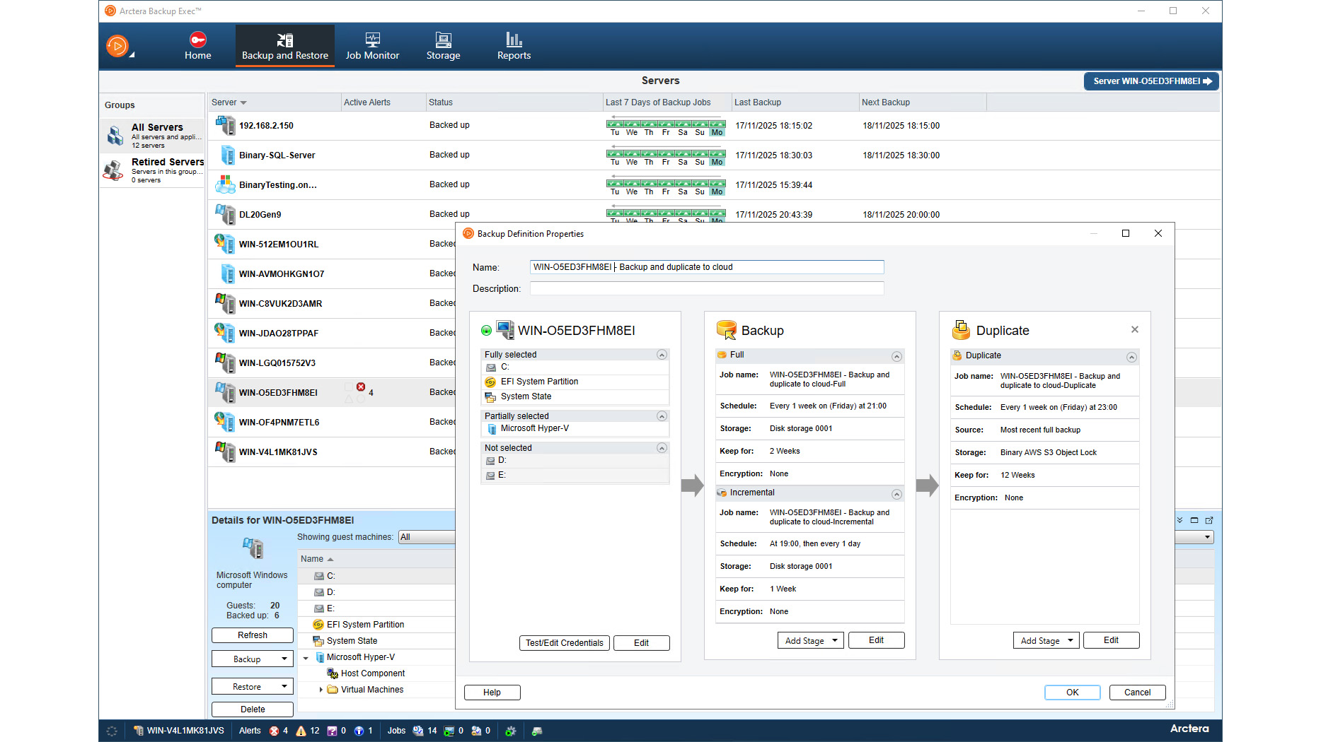Open the green settings gear in status bar
This screenshot has width=1321, height=742.
click(511, 731)
